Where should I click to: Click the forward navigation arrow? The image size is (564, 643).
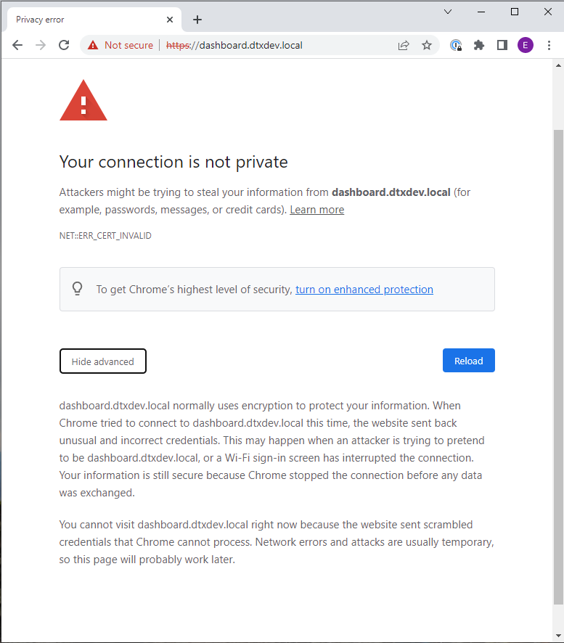click(x=41, y=45)
